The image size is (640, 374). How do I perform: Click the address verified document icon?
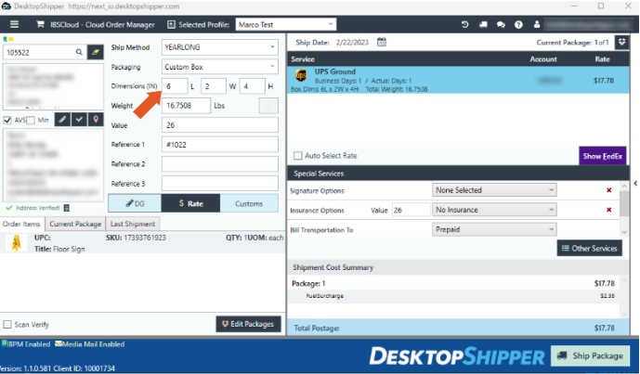67,208
